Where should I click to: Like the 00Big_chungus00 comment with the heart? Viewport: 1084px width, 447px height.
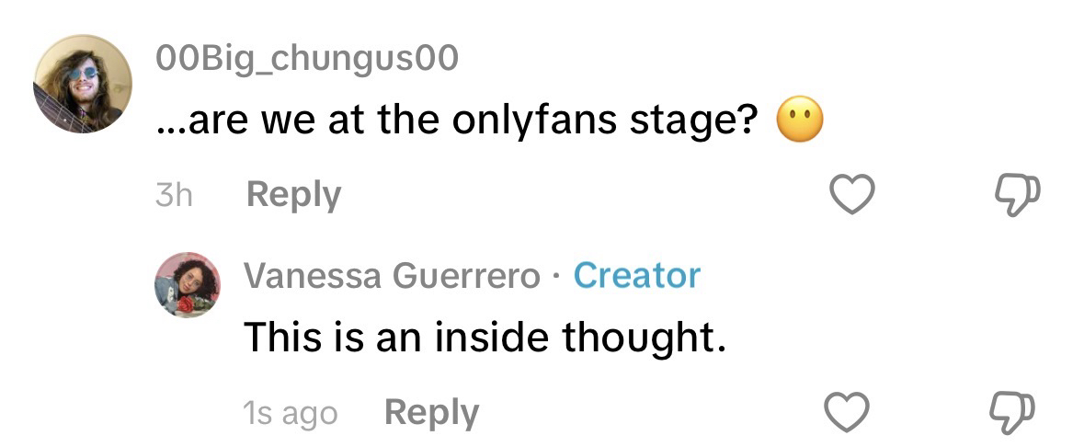[x=851, y=194]
